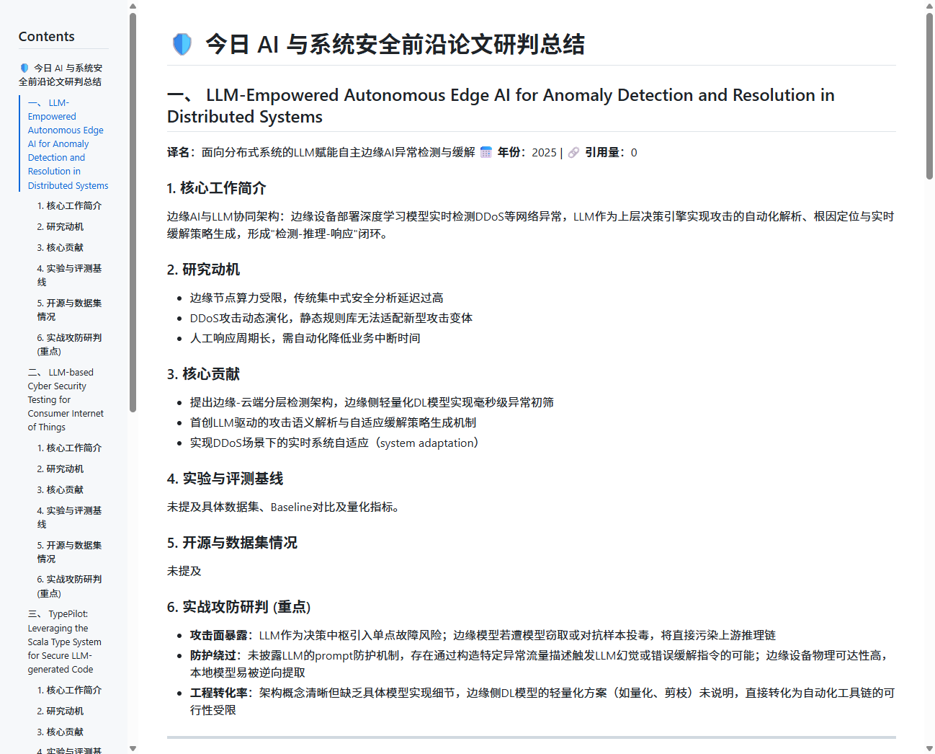Click the shield icon in the Contents sidebar
Image resolution: width=935 pixels, height=754 pixels.
tap(24, 68)
